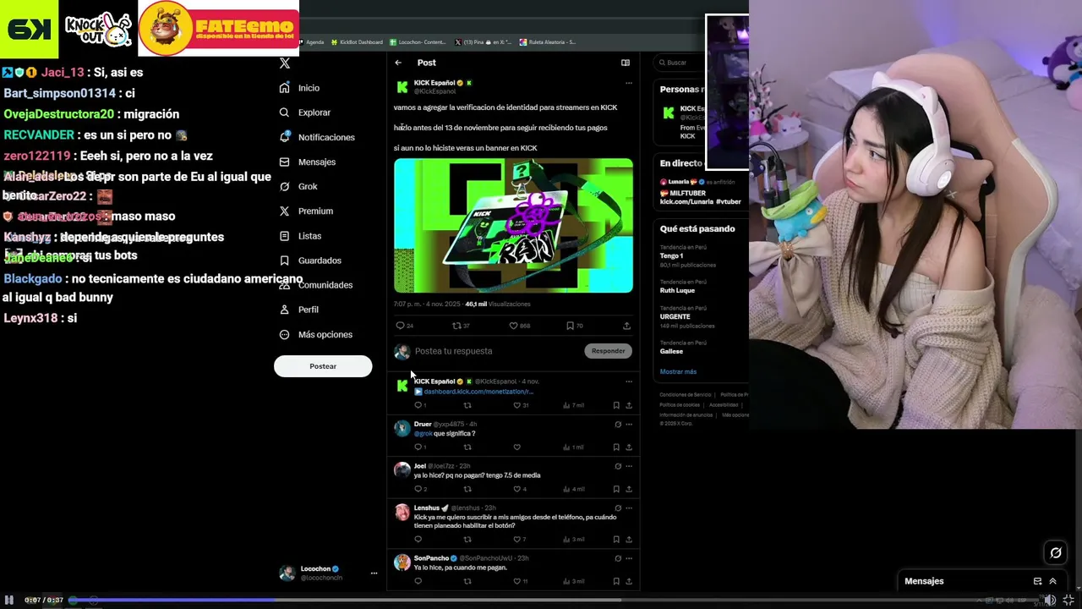This screenshot has width=1082, height=609.
Task: Enter fullscreen on the video player
Action: coord(1068,600)
